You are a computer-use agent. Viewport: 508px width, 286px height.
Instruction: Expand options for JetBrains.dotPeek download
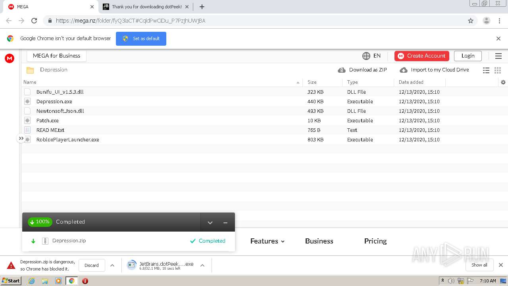click(x=202, y=265)
